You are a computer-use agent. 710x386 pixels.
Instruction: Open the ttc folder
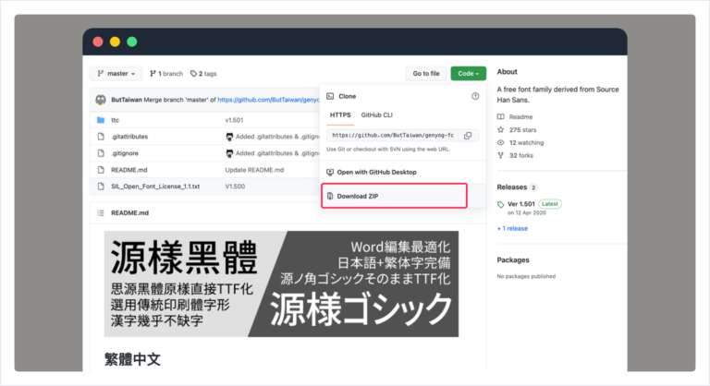(115, 120)
